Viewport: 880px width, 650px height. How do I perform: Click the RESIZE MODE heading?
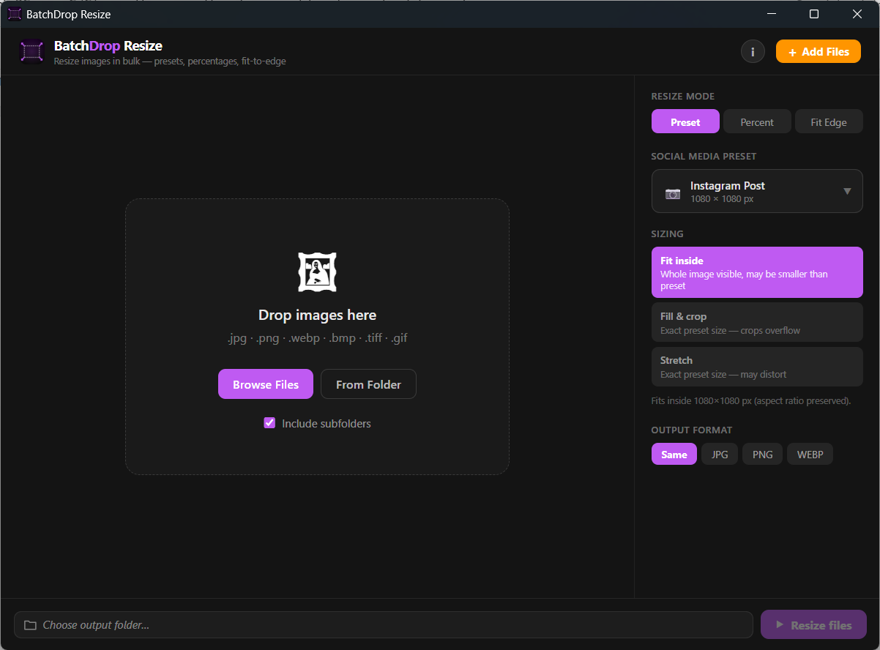(x=682, y=96)
